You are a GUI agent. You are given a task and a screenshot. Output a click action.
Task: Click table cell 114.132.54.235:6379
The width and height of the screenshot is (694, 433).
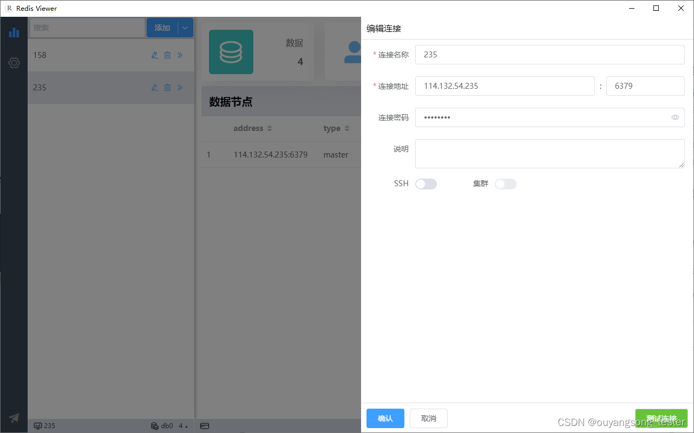271,155
